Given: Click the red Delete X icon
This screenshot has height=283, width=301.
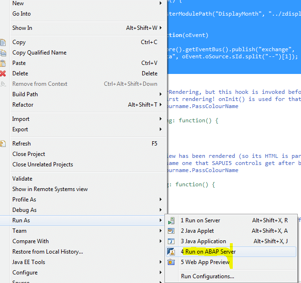Looking at the screenshot, I should (3, 73).
